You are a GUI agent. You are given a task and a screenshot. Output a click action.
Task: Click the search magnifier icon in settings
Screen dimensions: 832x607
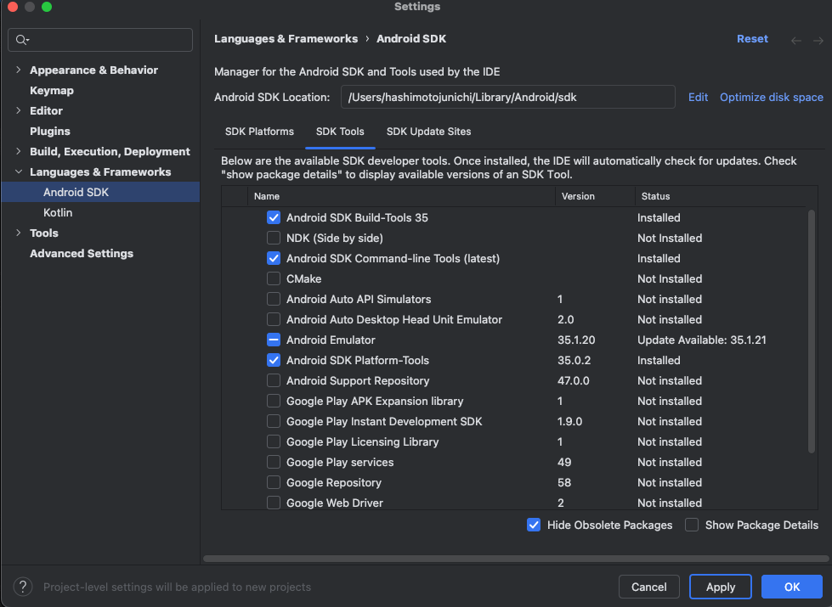pos(22,40)
